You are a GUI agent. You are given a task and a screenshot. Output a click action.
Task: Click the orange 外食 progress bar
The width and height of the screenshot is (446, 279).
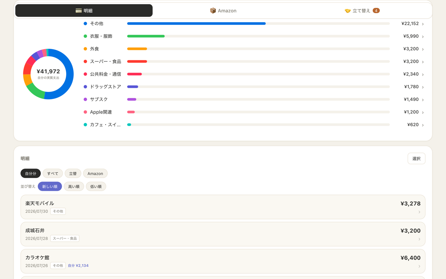pos(137,49)
